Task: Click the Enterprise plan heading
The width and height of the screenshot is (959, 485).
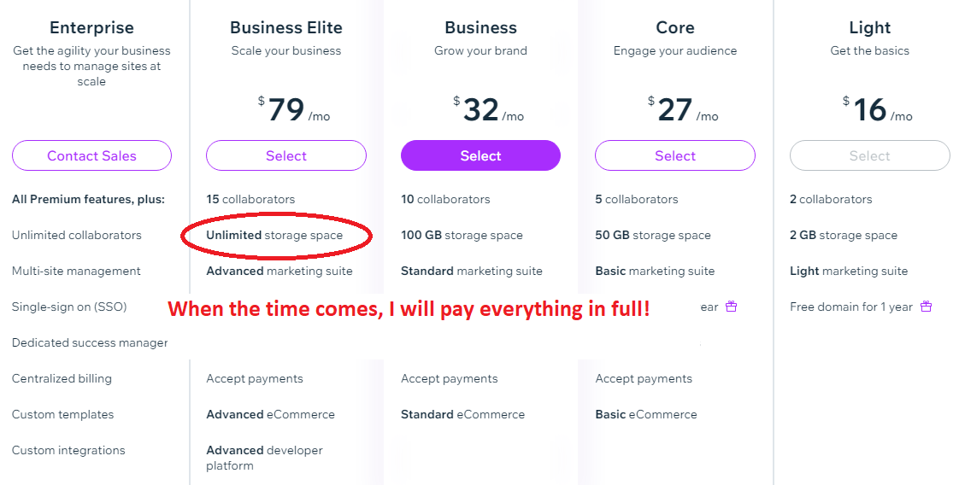Action: tap(91, 27)
